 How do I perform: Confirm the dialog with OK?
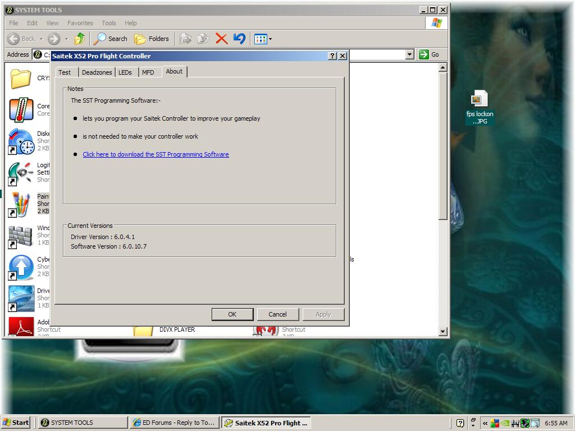(232, 314)
